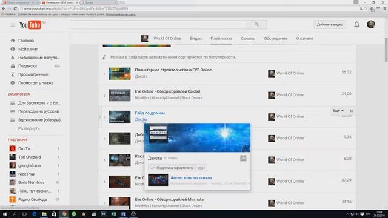This screenshot has height=218, width=388.
Task: Switch to the Каналы tab
Action: point(248,39)
